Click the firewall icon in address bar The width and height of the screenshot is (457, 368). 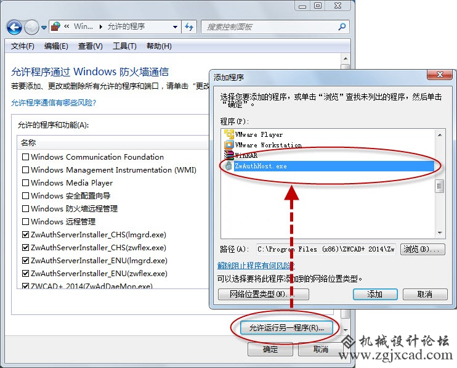[55, 27]
